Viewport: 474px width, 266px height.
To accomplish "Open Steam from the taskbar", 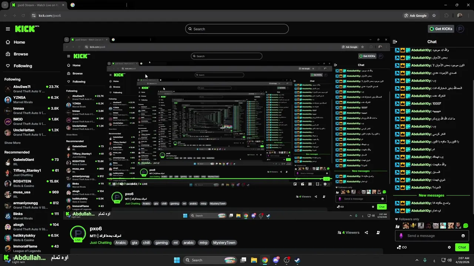I will [297, 260].
